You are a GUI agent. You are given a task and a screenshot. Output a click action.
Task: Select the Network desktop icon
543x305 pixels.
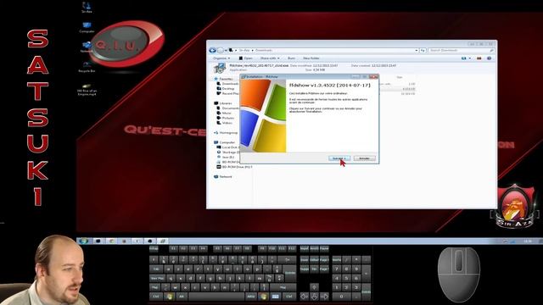point(87,47)
